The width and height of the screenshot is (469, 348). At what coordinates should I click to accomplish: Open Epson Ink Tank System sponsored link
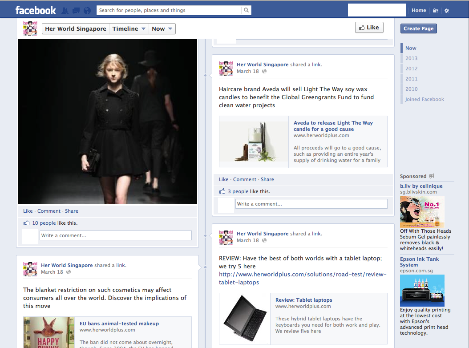419,262
